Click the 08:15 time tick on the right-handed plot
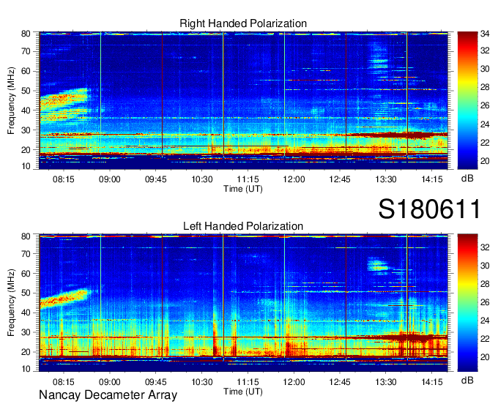Viewport: 498px width, 404px height. [x=64, y=179]
